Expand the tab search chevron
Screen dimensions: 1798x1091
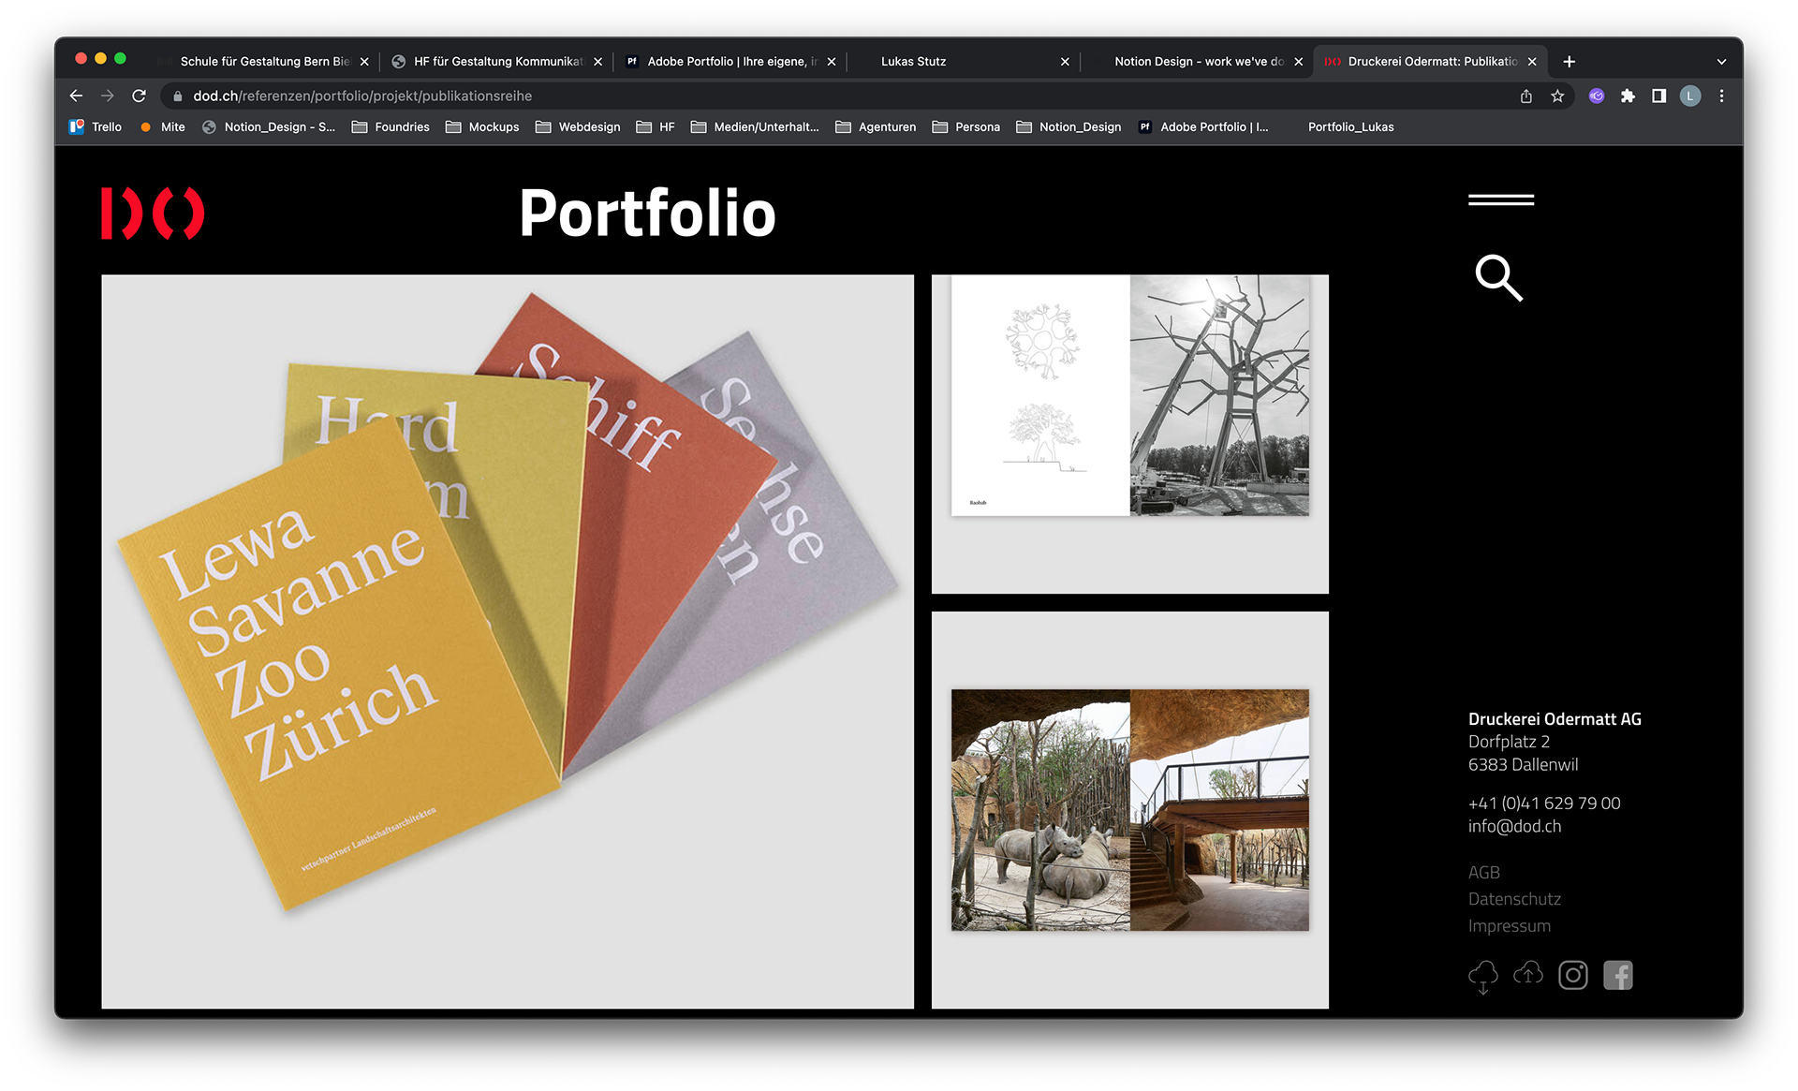click(1721, 62)
